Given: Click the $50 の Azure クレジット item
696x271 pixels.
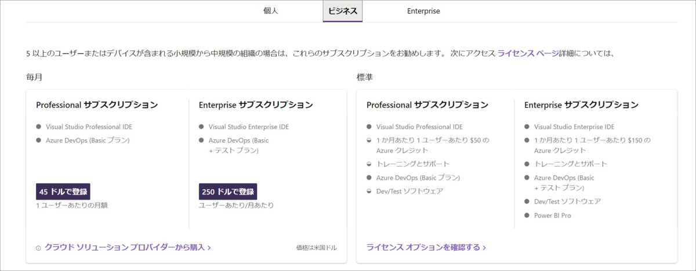Looking at the screenshot, I should pos(433,145).
